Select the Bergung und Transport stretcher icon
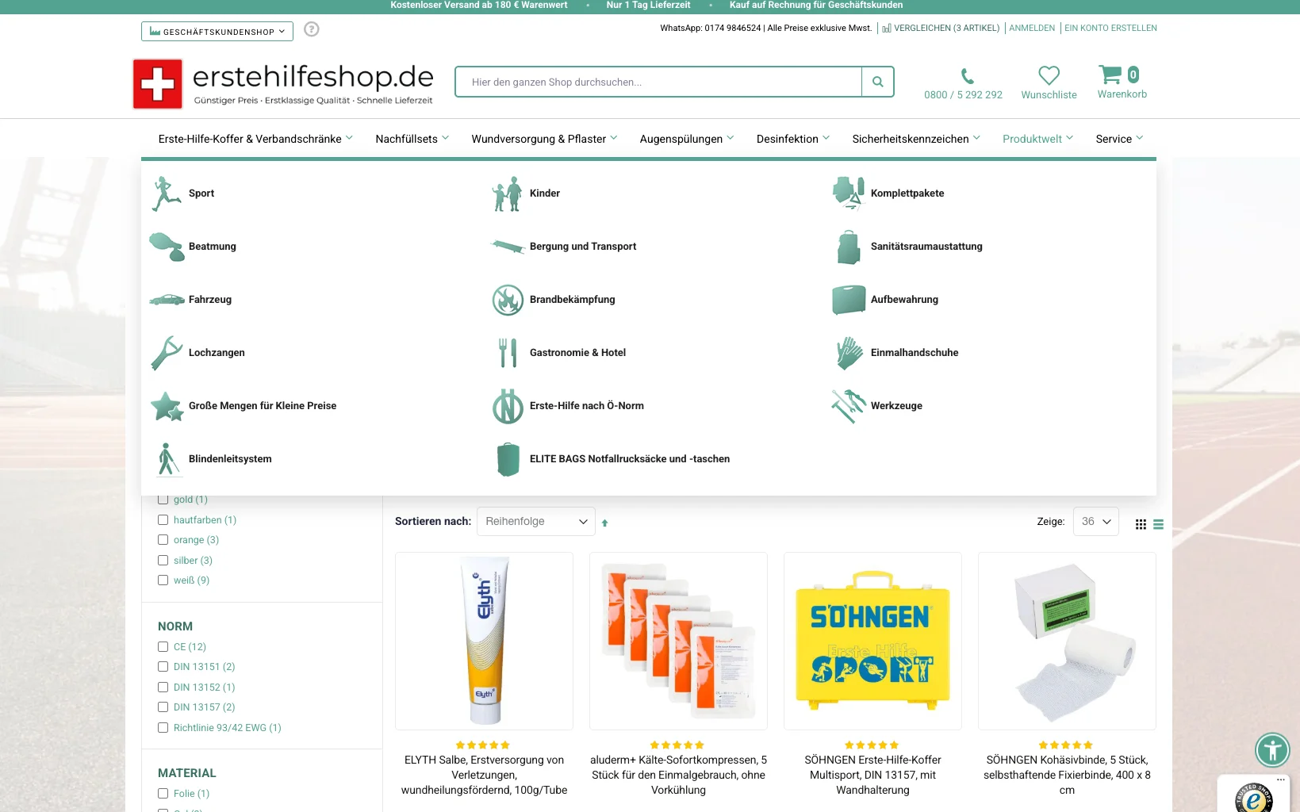Viewport: 1300px width, 812px height. click(x=508, y=247)
